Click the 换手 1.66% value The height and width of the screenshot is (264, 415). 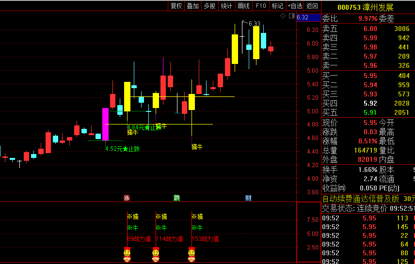click(x=367, y=170)
